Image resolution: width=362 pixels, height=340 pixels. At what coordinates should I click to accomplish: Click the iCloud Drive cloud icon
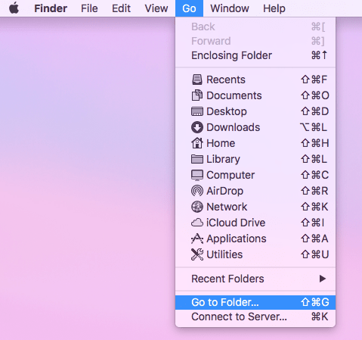(x=197, y=223)
